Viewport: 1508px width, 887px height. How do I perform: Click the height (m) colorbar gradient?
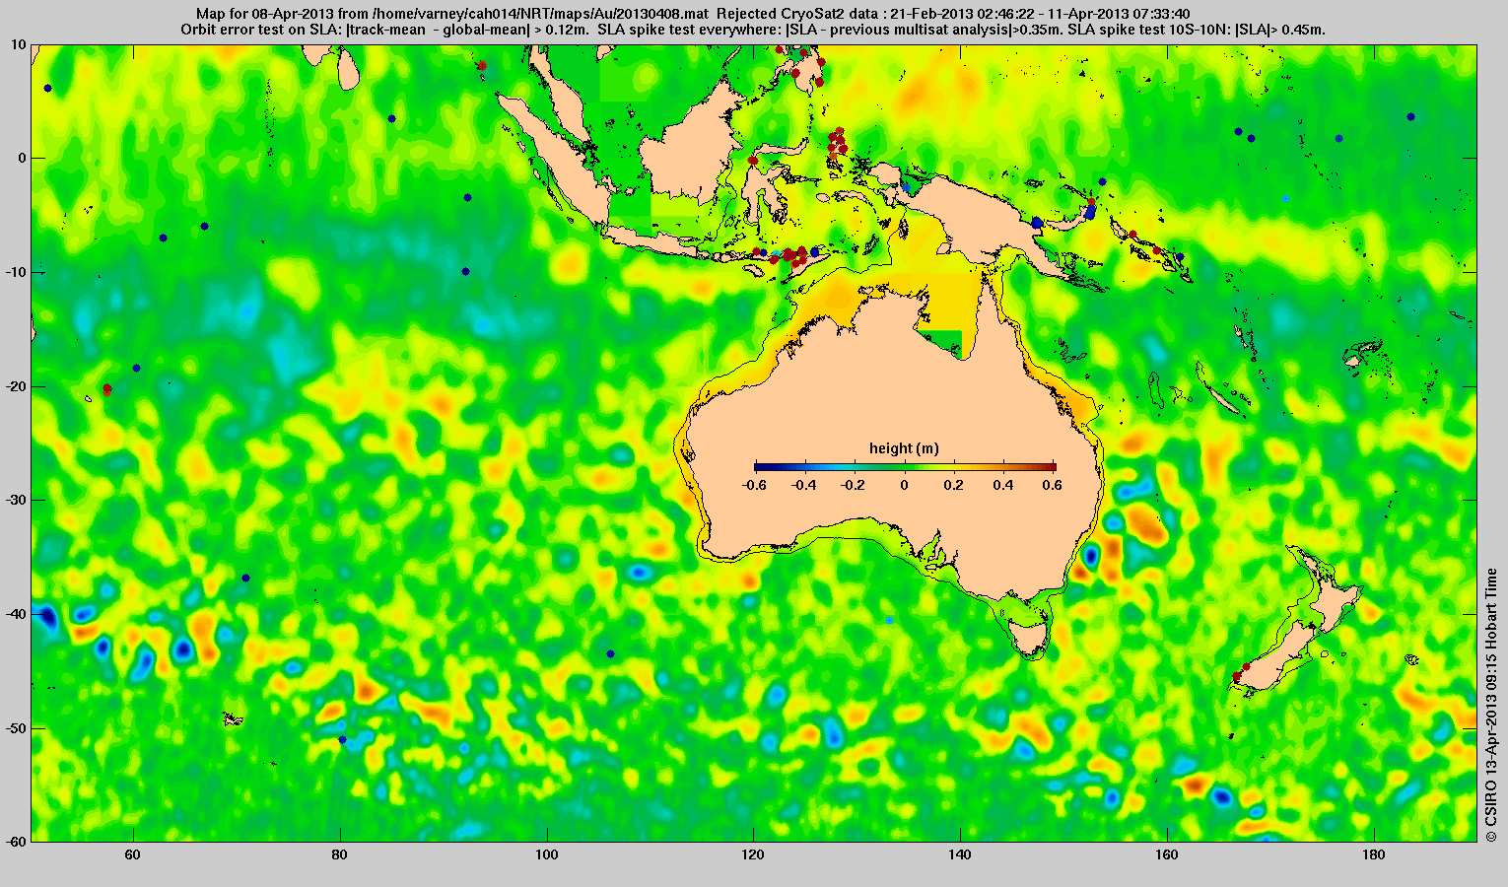(x=905, y=466)
